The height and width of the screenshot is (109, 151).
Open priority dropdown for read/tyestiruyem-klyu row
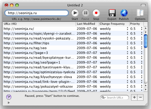pos(142,67)
